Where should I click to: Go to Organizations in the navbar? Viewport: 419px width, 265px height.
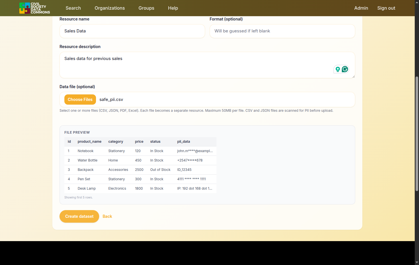110,8
